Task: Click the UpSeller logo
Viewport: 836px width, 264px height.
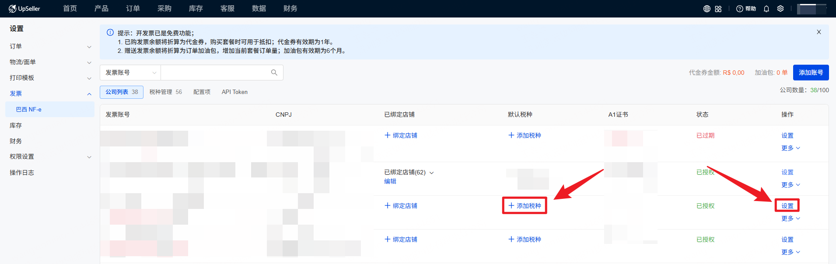Action: (x=24, y=9)
